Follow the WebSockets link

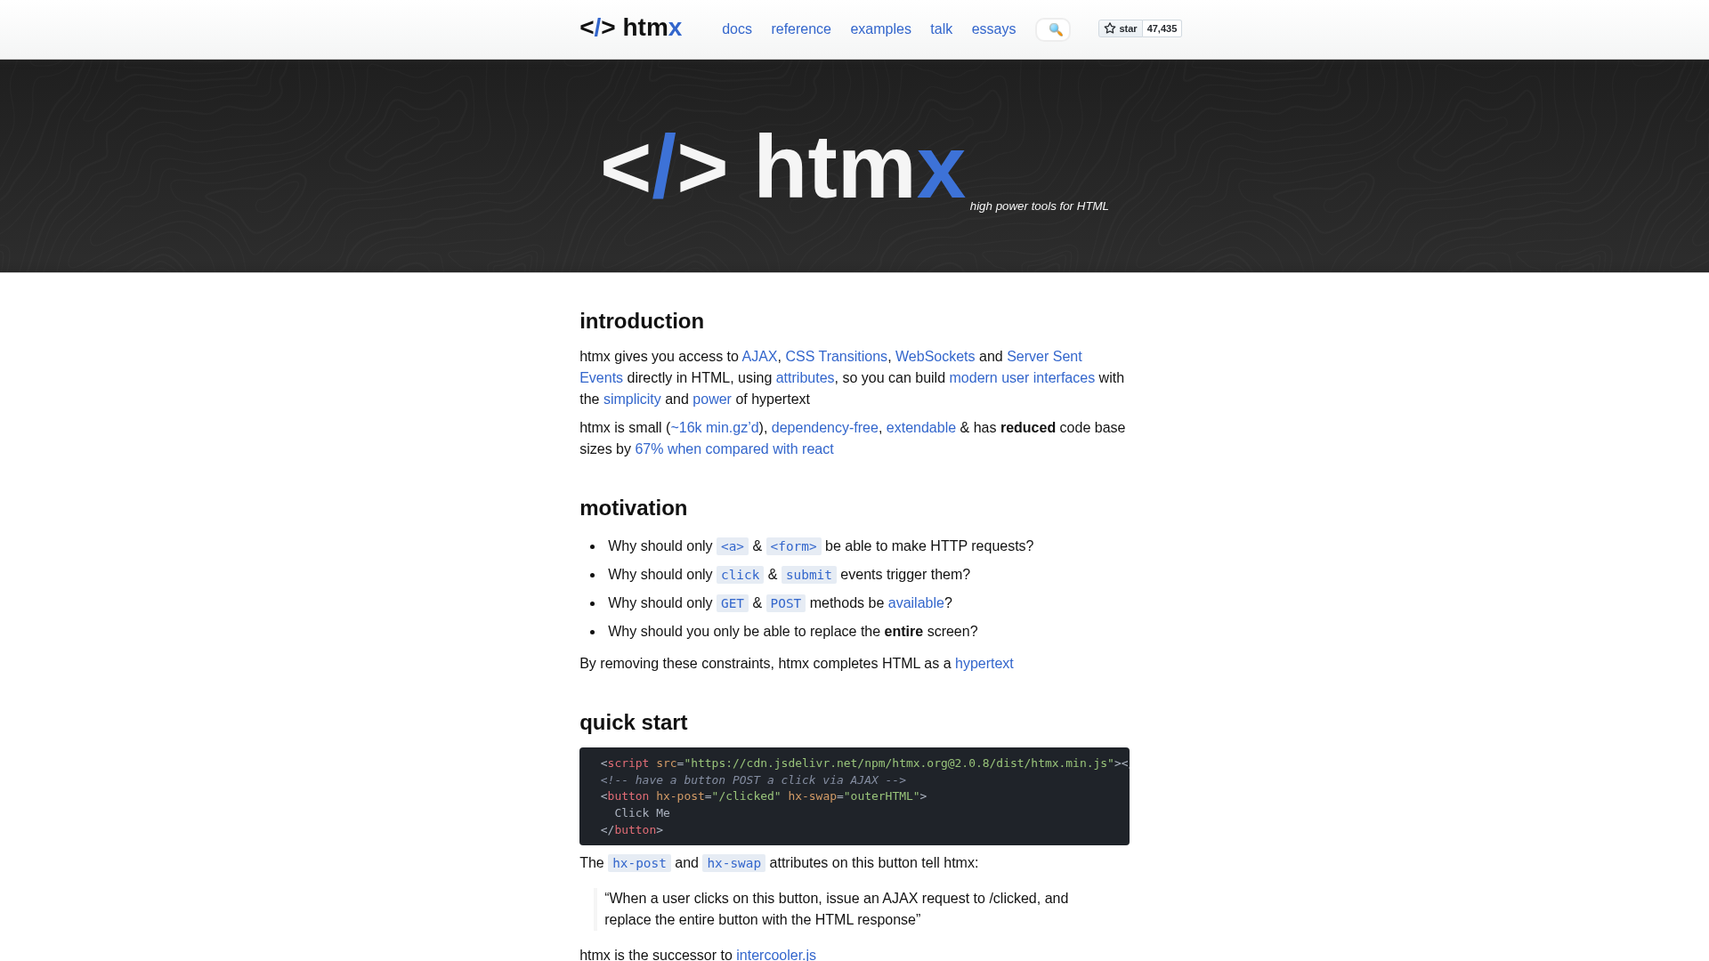pyautogui.click(x=935, y=356)
